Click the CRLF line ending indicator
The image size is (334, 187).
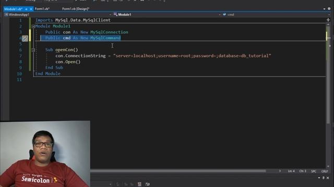pyautogui.click(x=325, y=171)
